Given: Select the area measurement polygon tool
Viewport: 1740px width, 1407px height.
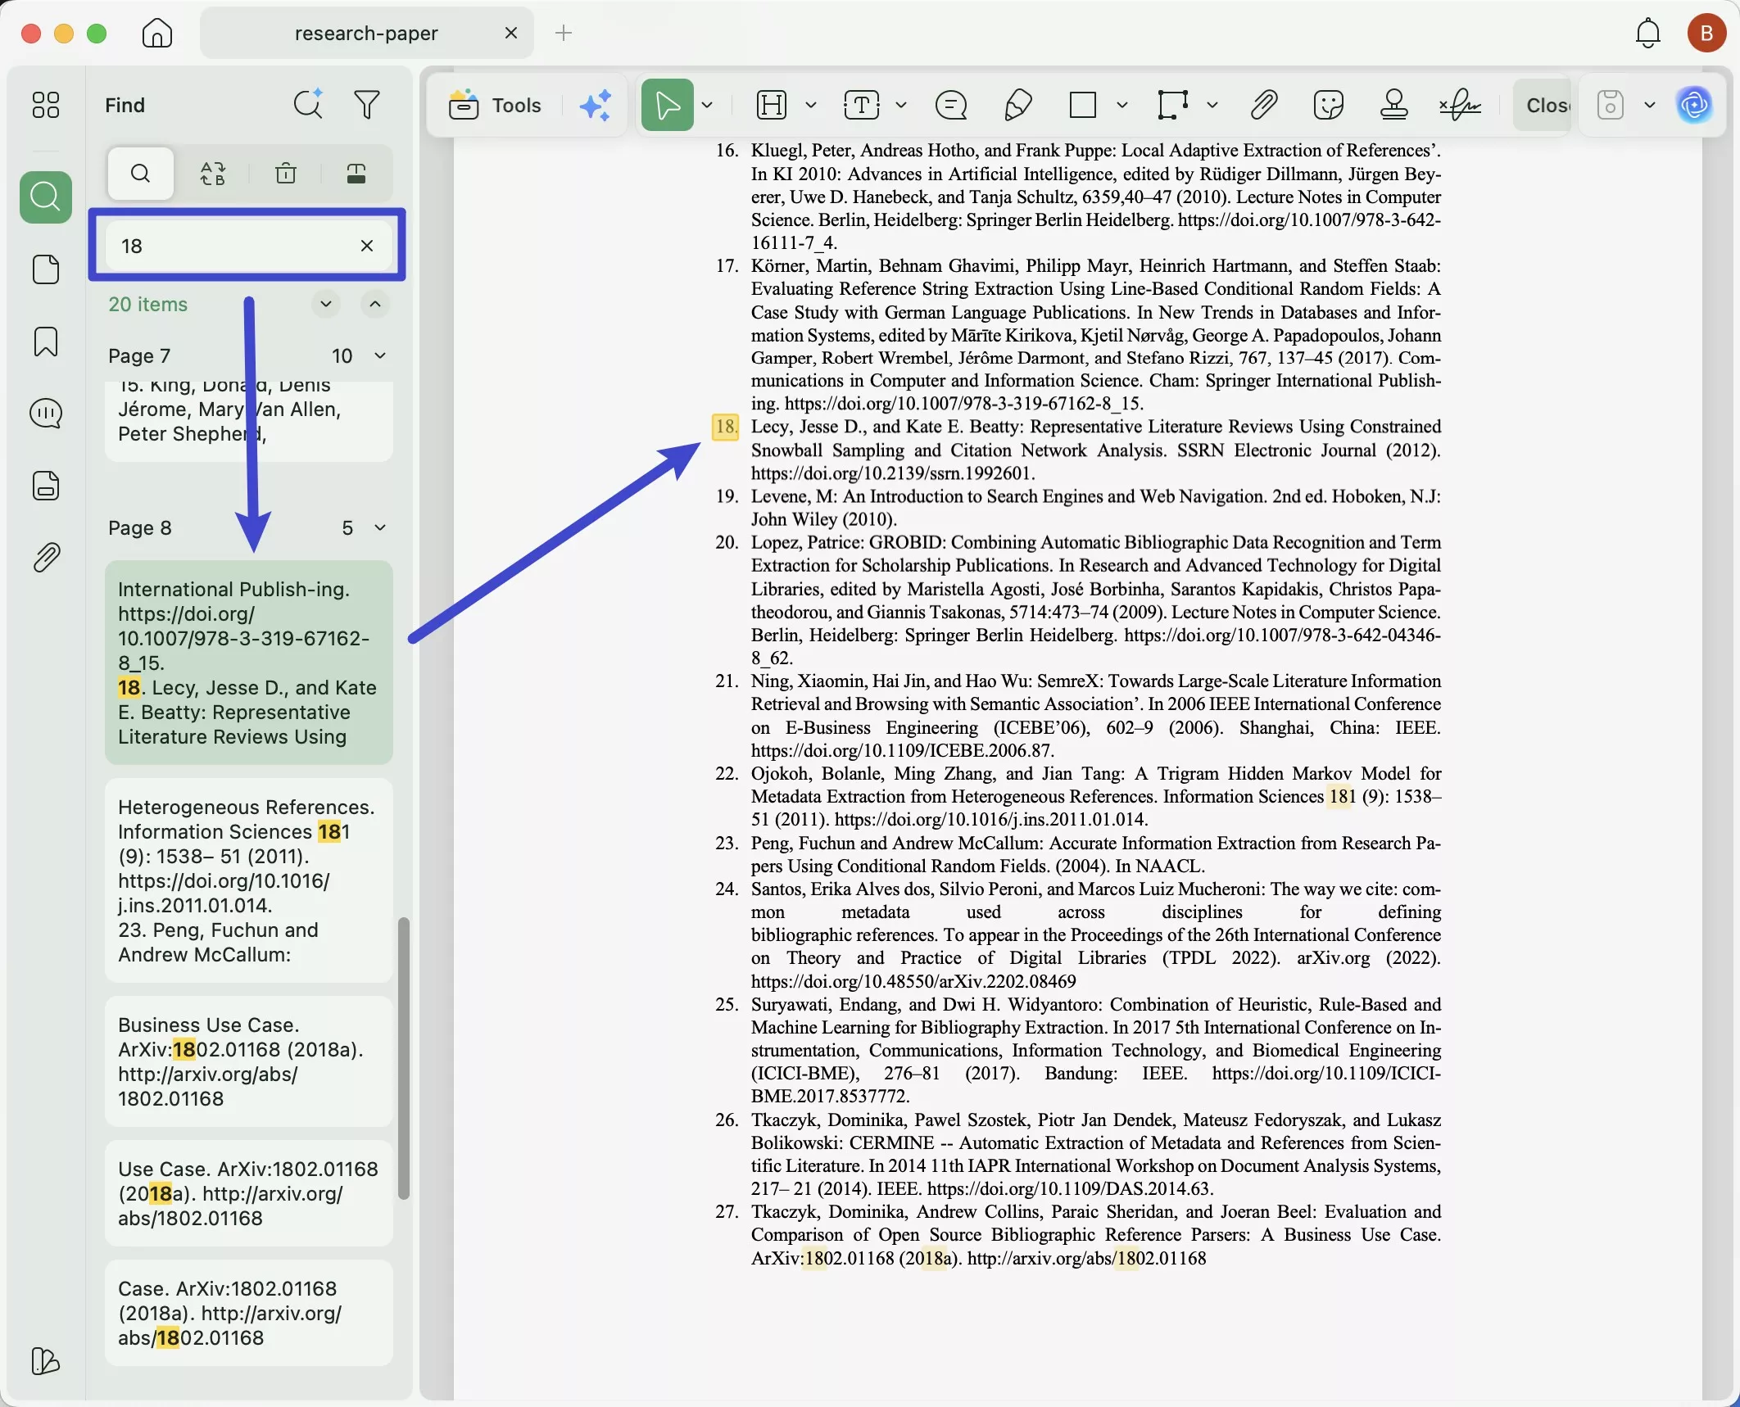Looking at the screenshot, I should [x=1172, y=105].
